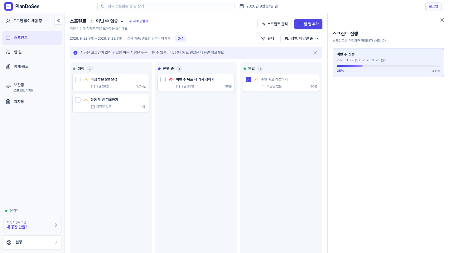Click drag handle on 아침 루틴 5일 달성
449x253 pixels.
145,79
